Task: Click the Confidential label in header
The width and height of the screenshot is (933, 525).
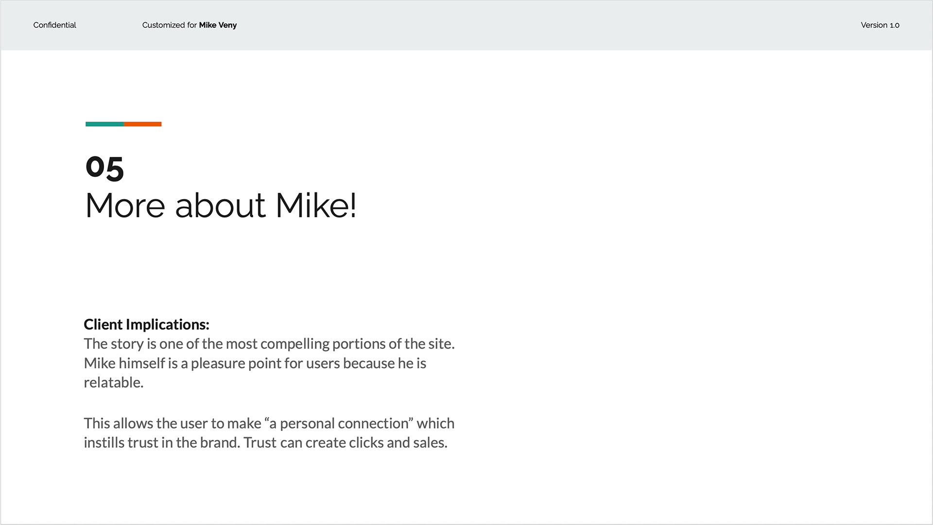Action: 54,25
